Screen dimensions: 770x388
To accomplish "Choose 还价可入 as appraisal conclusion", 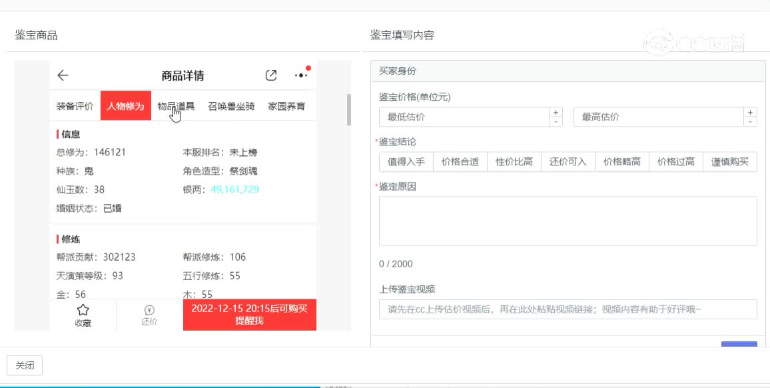I will (568, 162).
